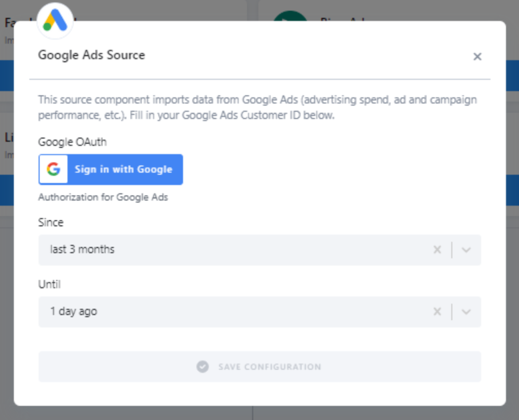This screenshot has width=519, height=420.
Task: Clear the Since field using its X icon
Action: tap(437, 249)
